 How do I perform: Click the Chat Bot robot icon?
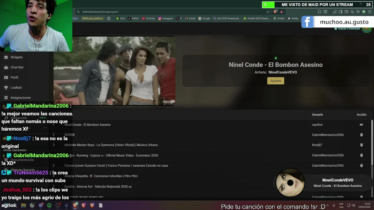tap(6, 67)
